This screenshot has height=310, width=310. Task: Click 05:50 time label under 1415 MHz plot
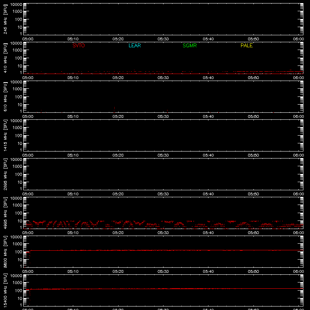pyautogui.click(x=253, y=155)
